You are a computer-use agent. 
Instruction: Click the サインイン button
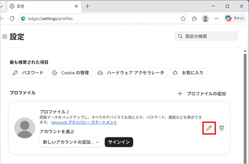119,142
